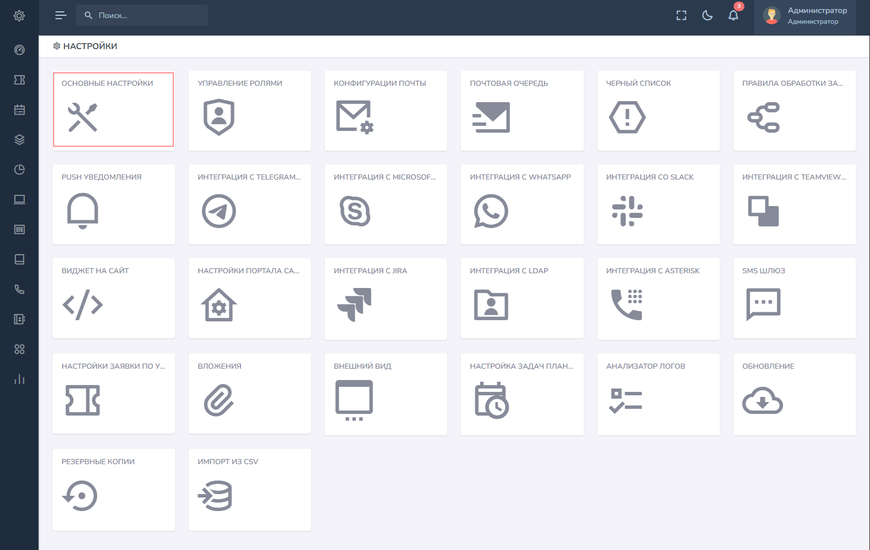Toggle dark mode with moon icon
This screenshot has width=870, height=550.
coord(707,15)
